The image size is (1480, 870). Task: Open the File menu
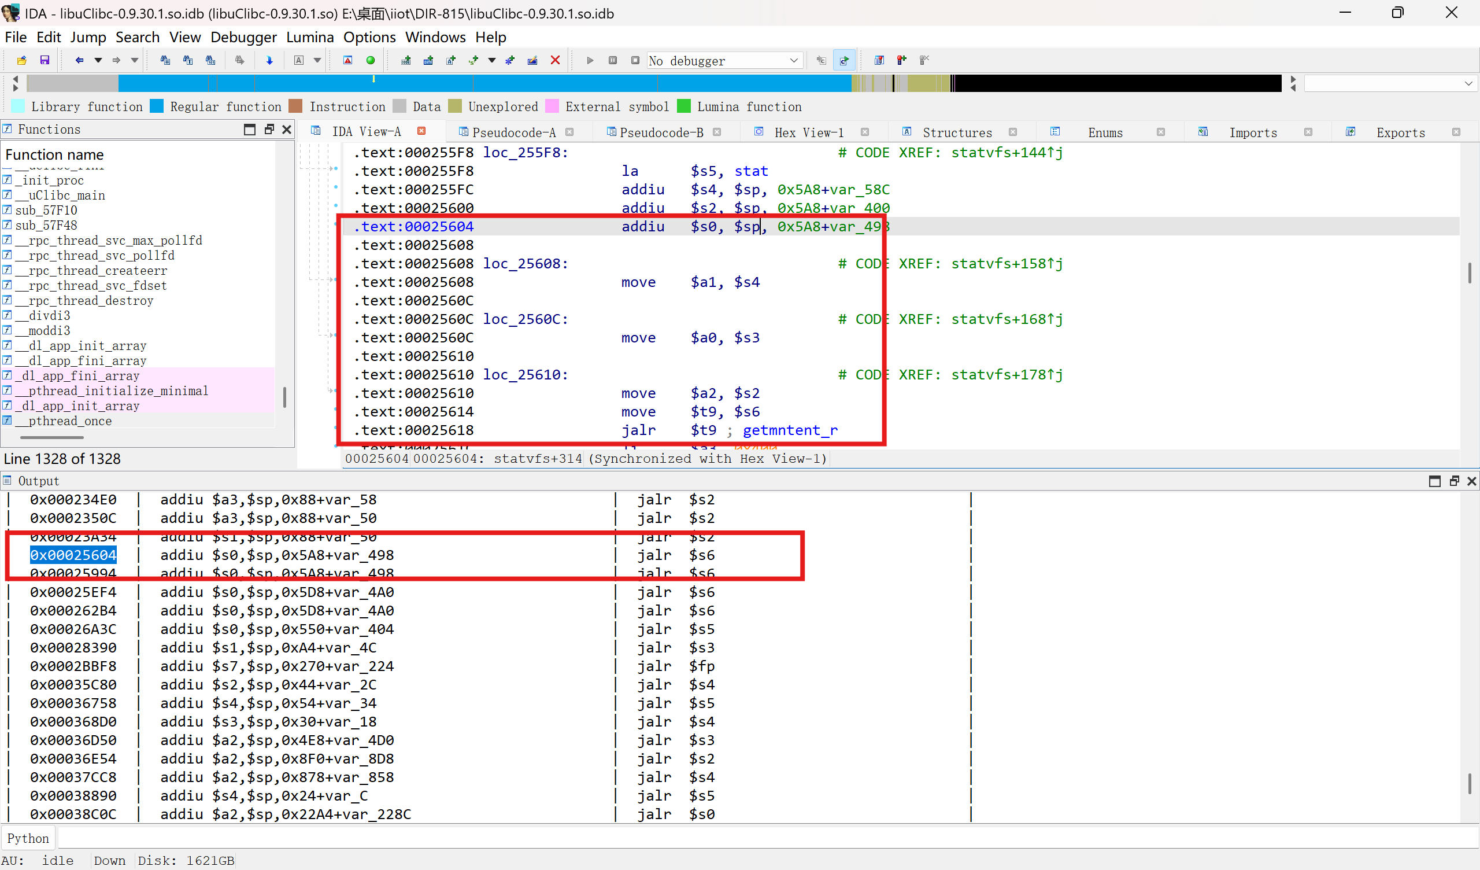[15, 37]
